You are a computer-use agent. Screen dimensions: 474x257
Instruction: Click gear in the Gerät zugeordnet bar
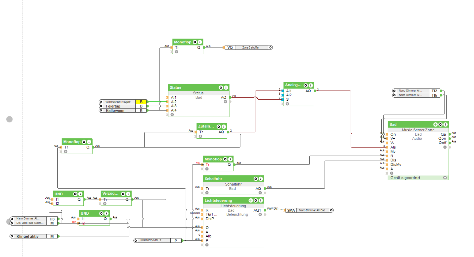click(x=445, y=178)
